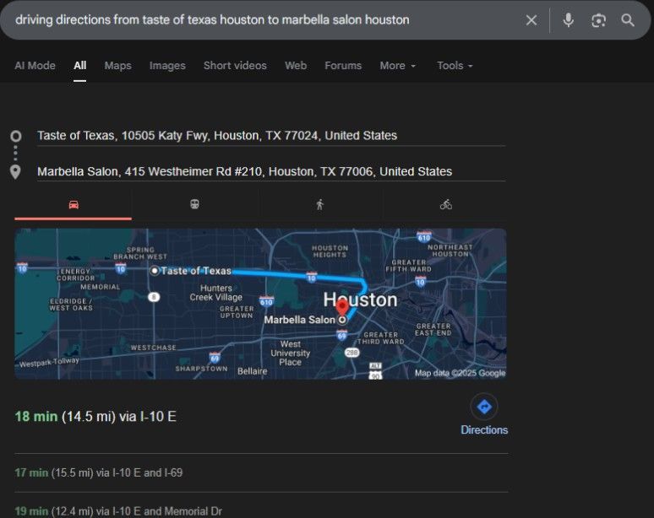Viewport: 654px width, 518px height.
Task: Clear the search query with the X icon
Action: 531,20
